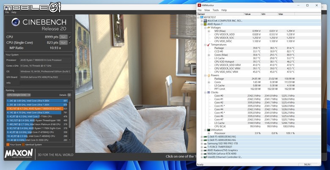Select the Ryzen Threadripper ranking row
The height and width of the screenshot is (170, 330).
tap(37, 121)
